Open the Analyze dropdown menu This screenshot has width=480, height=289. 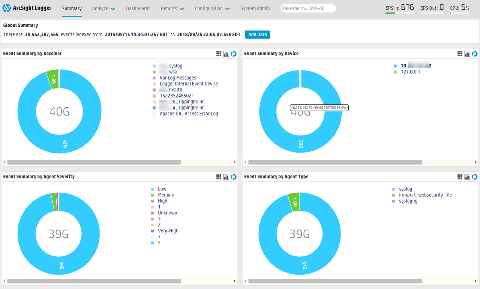[x=103, y=9]
